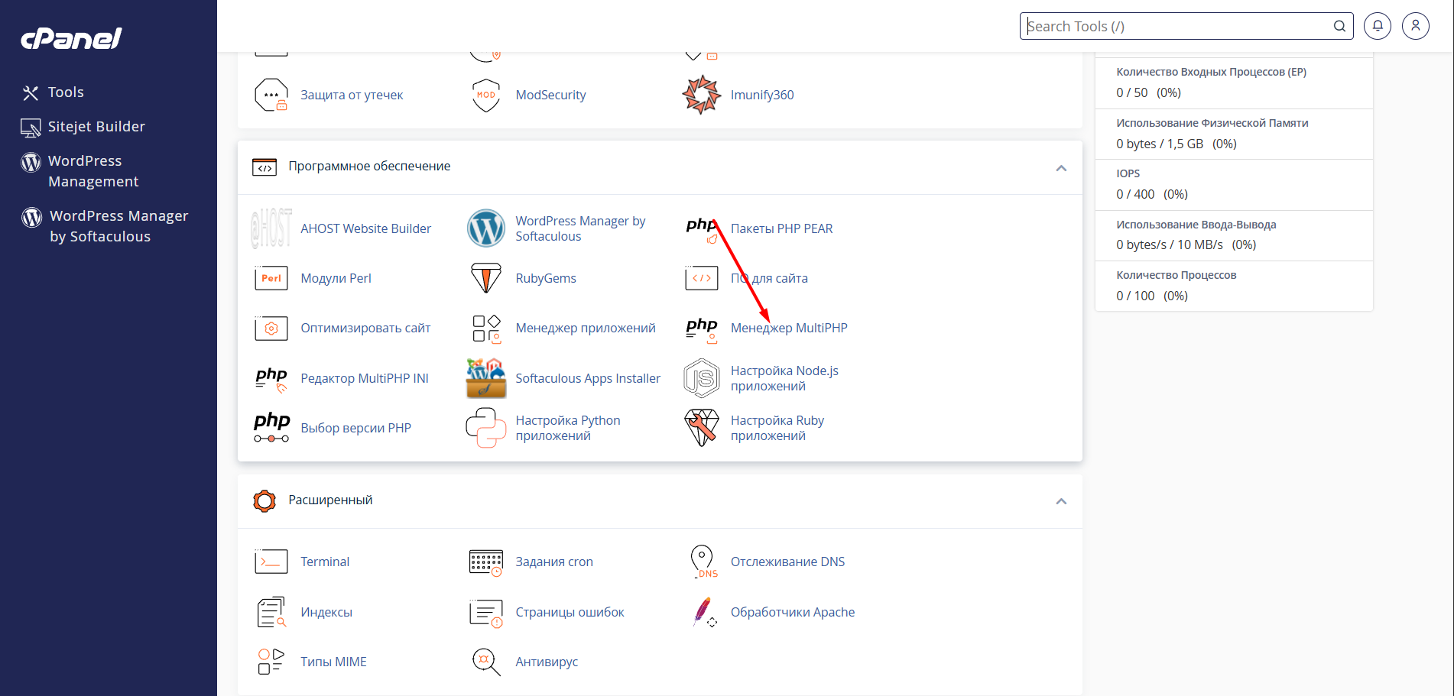
Task: Click the Расширенный section title
Action: click(330, 500)
